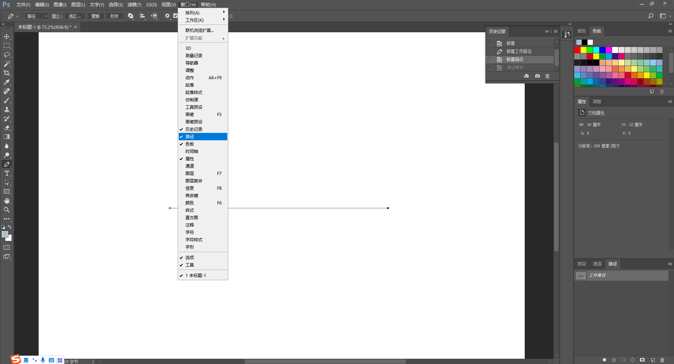
Task: Select the Magic Wand tool
Action: pyautogui.click(x=7, y=64)
